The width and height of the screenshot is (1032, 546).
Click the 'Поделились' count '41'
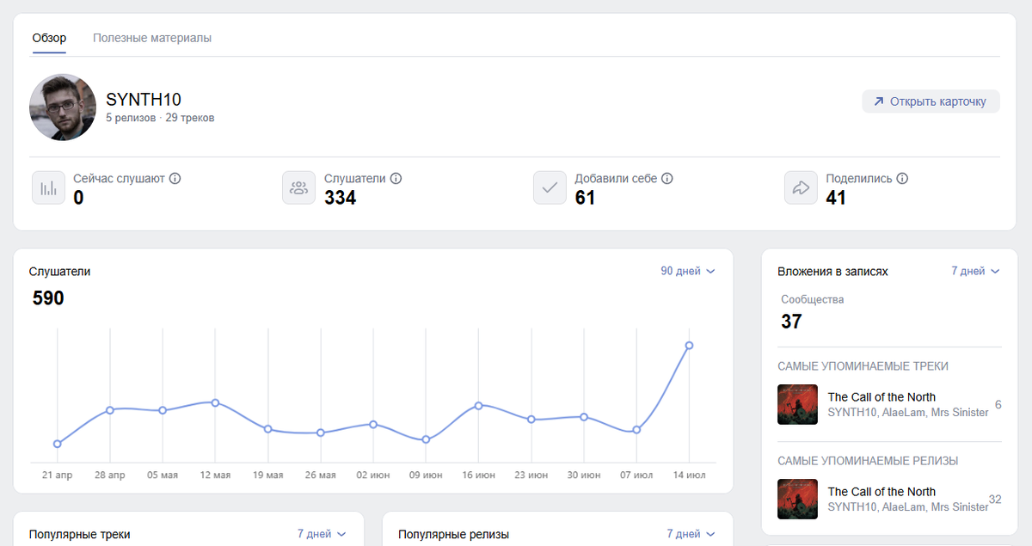pyautogui.click(x=836, y=198)
